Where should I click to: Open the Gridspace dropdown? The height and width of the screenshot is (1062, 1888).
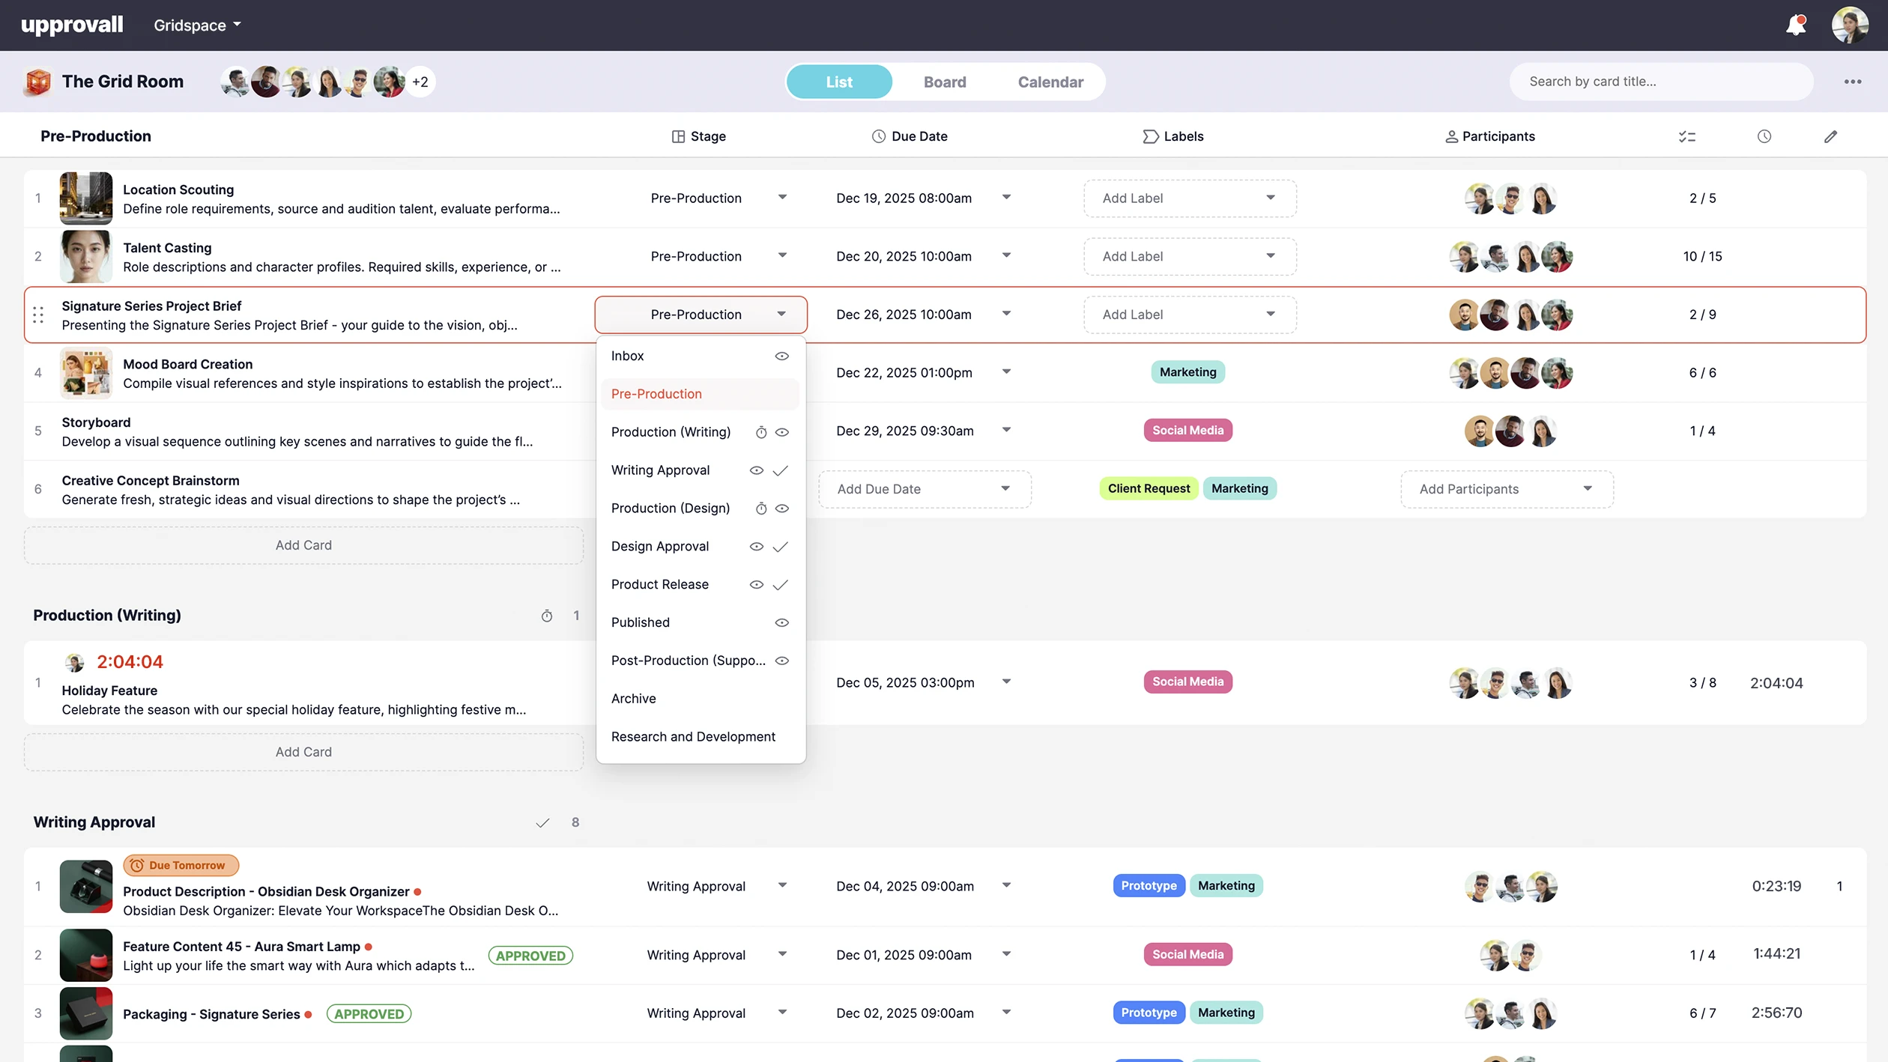[x=196, y=25]
